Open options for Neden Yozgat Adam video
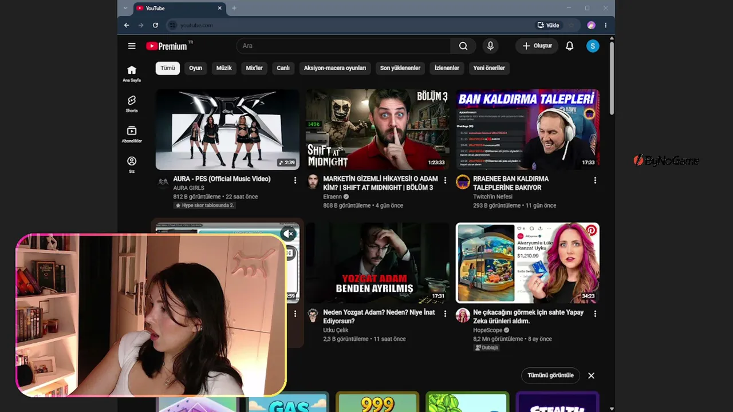Viewport: 733px width, 412px height. click(445, 314)
